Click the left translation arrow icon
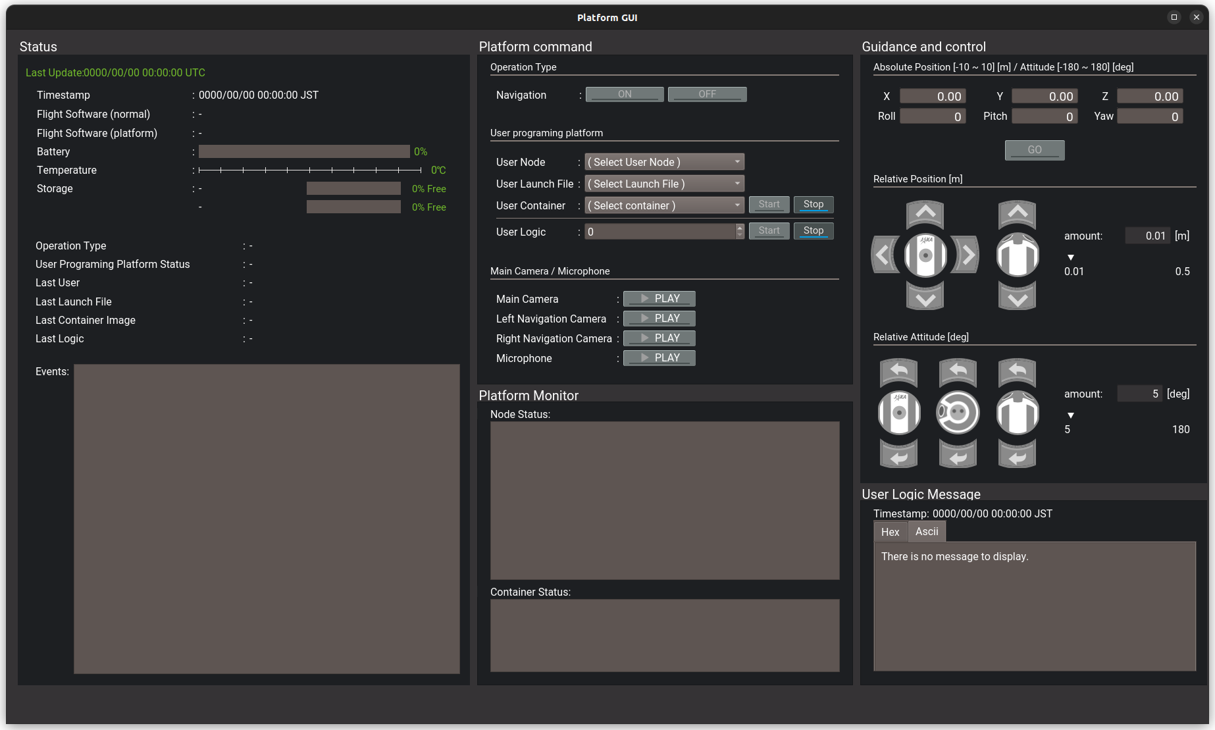Viewport: 1215px width, 730px height. click(x=883, y=255)
